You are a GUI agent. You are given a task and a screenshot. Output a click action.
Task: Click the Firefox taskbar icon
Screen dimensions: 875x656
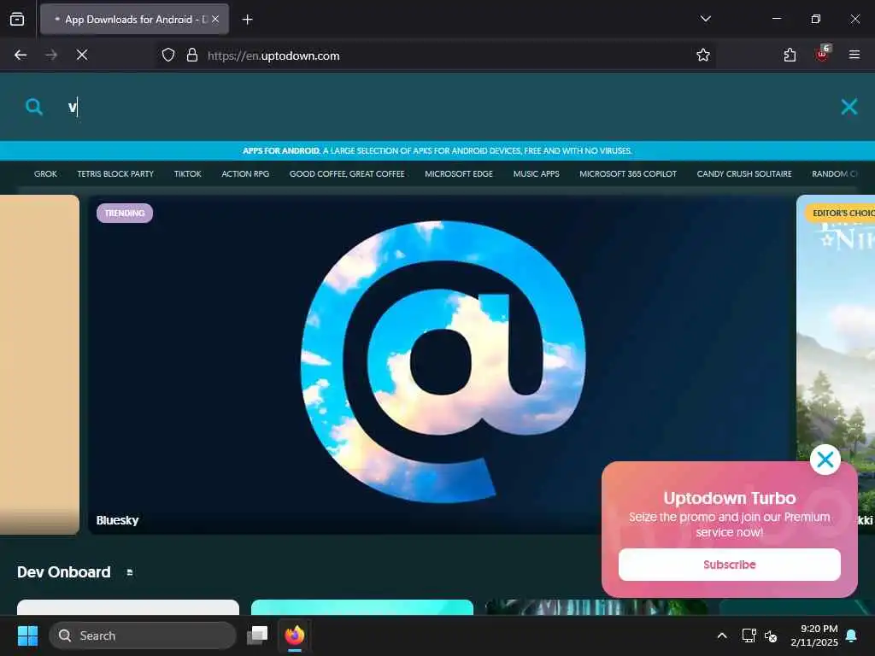295,635
